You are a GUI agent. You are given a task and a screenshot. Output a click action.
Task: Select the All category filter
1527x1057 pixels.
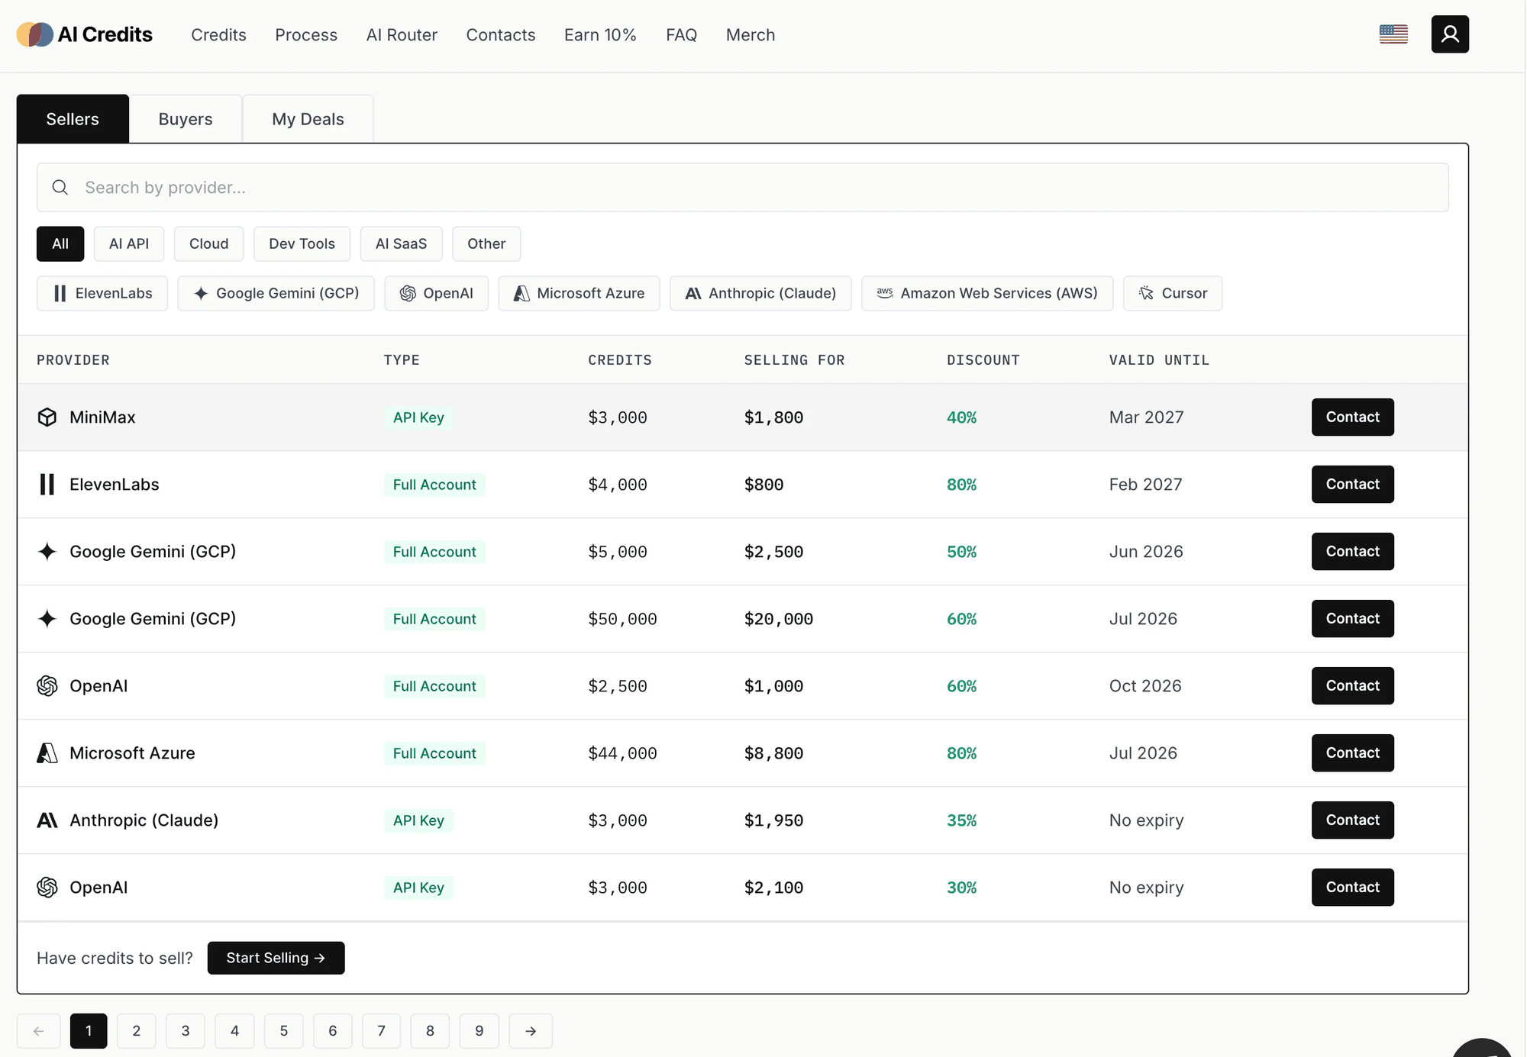[60, 244]
